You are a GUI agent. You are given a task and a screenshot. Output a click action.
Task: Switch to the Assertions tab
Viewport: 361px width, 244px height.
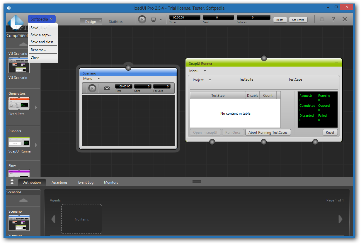[x=59, y=182]
